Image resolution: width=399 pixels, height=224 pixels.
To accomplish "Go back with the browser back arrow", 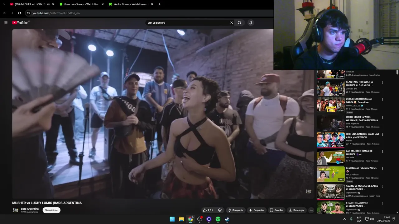I will (x=4, y=13).
